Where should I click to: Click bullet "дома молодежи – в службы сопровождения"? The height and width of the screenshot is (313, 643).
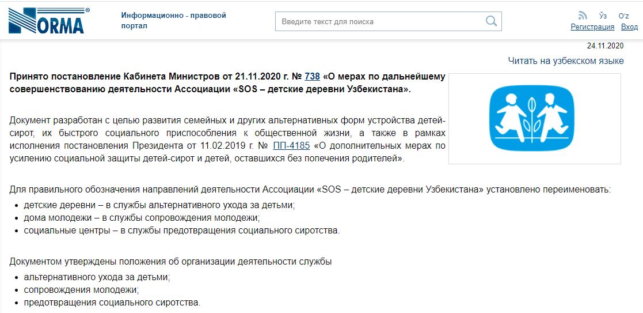pos(142,217)
